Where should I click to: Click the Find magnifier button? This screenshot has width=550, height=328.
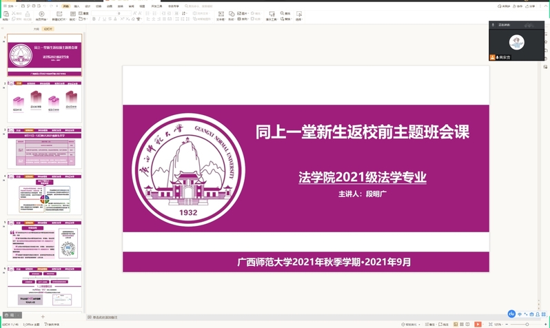tap(285, 13)
